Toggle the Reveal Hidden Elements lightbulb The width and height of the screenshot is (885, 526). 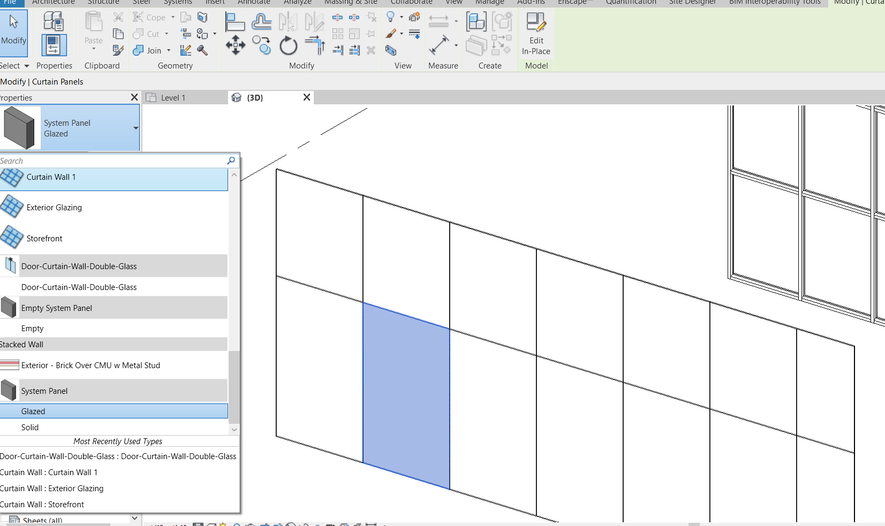[391, 17]
